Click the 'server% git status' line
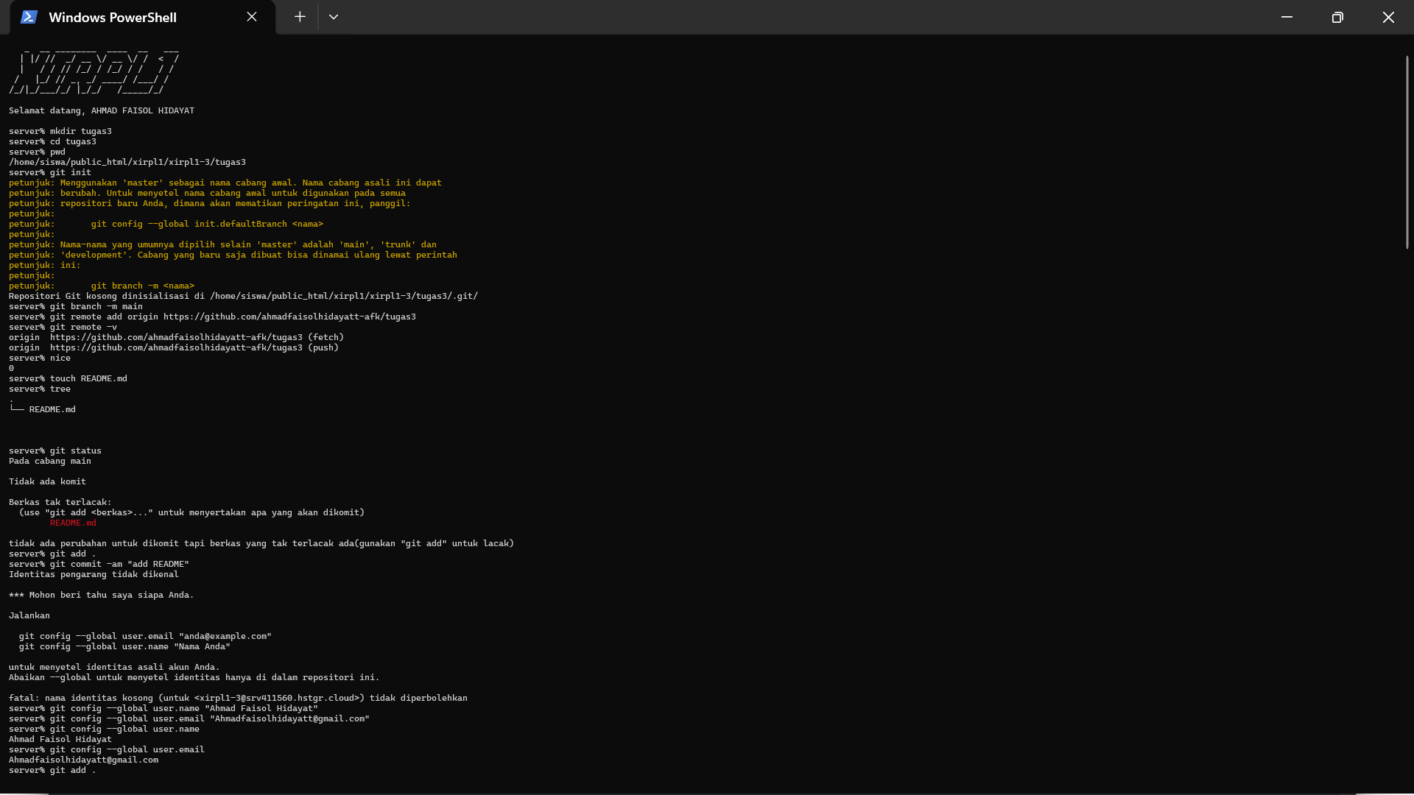The height and width of the screenshot is (795, 1414). (55, 451)
